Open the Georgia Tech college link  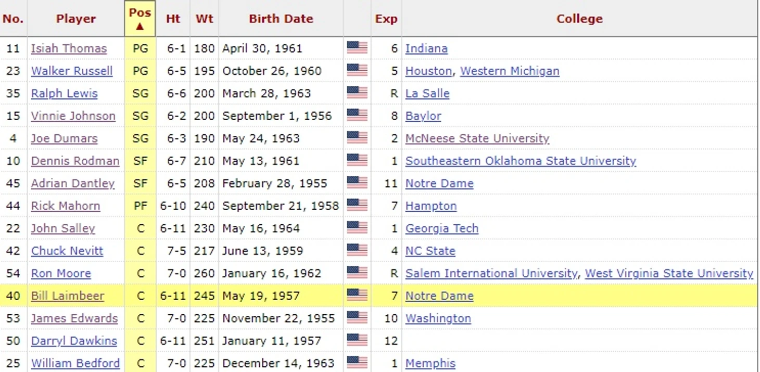click(442, 228)
